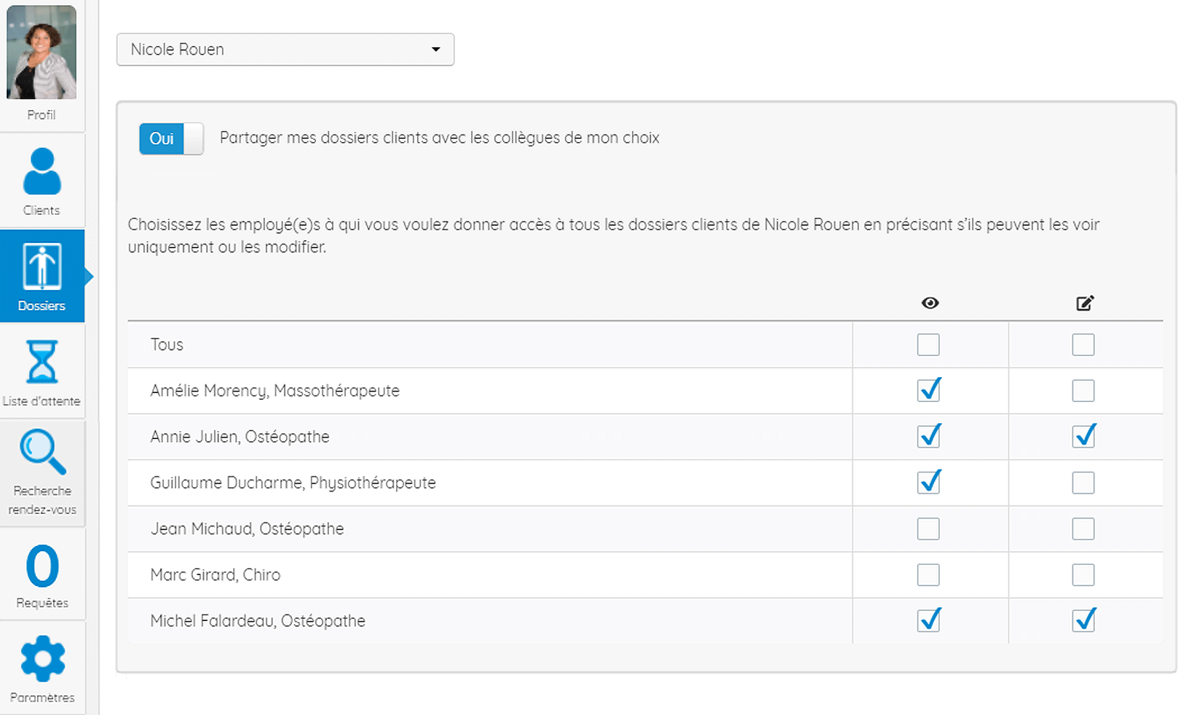1194x715 pixels.
Task: Click the profile photo thumbnail
Action: click(x=41, y=52)
